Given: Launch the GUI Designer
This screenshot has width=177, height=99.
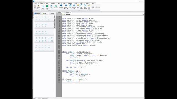Looking at the screenshot, I should pos(51,7).
